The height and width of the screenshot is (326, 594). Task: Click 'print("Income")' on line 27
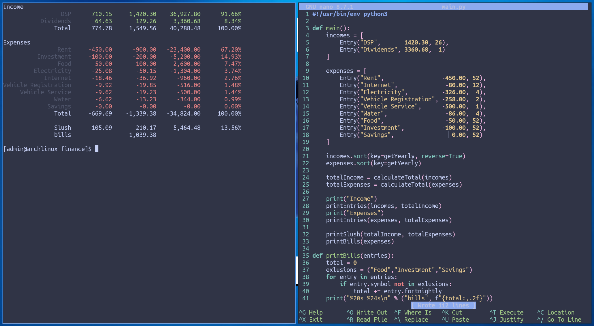pos(351,199)
